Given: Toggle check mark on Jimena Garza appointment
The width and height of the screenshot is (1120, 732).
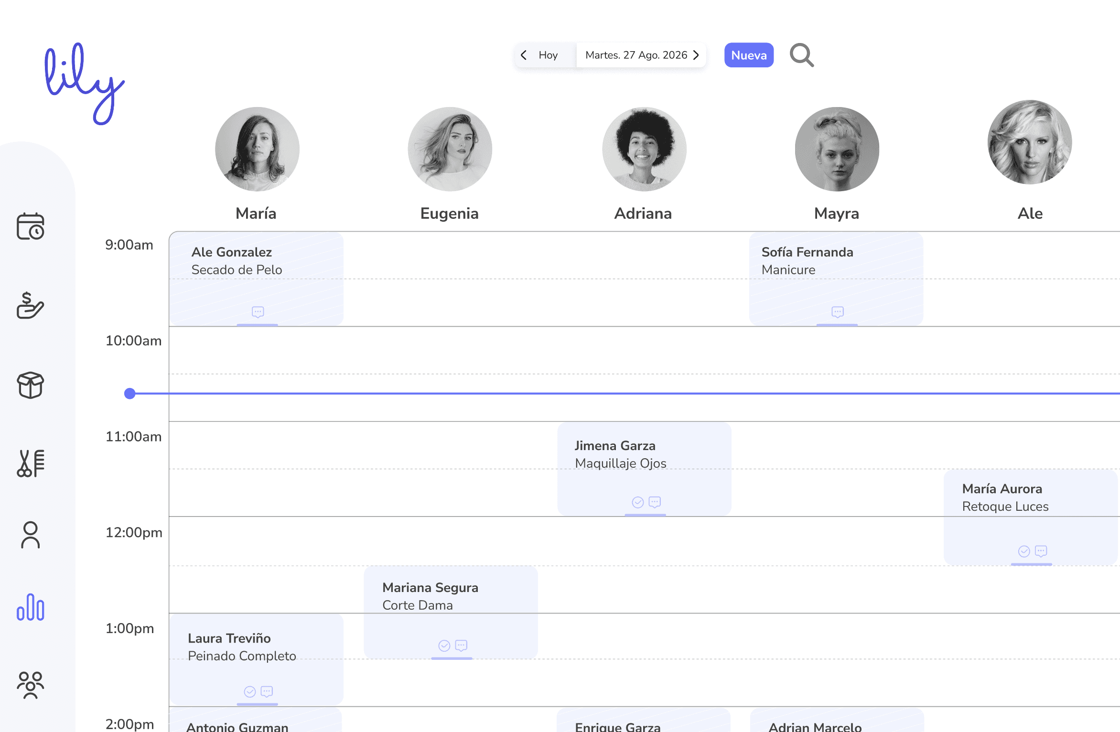Looking at the screenshot, I should click(x=637, y=502).
